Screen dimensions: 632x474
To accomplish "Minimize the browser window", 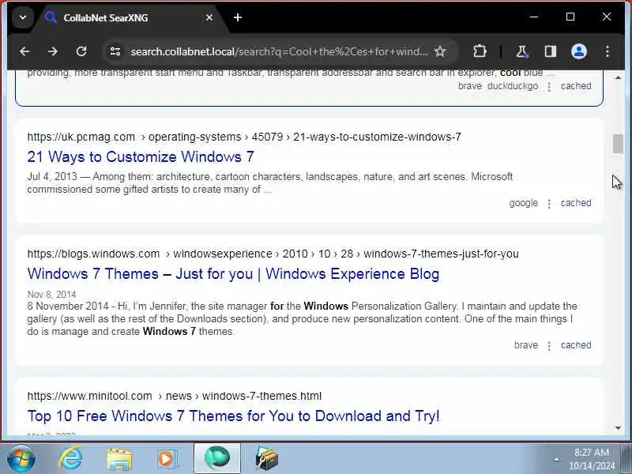I will tap(534, 17).
